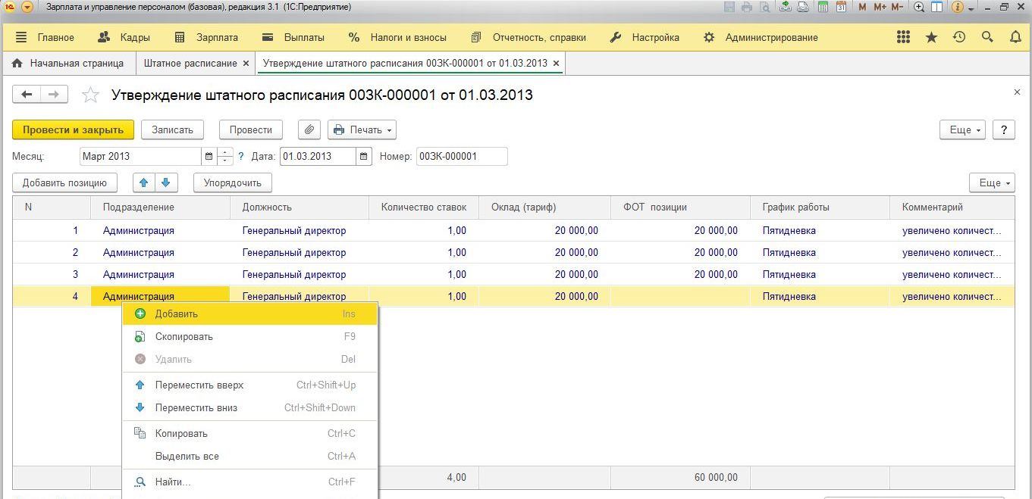The image size is (1032, 499).
Task: Open the functions grid menu icon
Action: tap(903, 37)
